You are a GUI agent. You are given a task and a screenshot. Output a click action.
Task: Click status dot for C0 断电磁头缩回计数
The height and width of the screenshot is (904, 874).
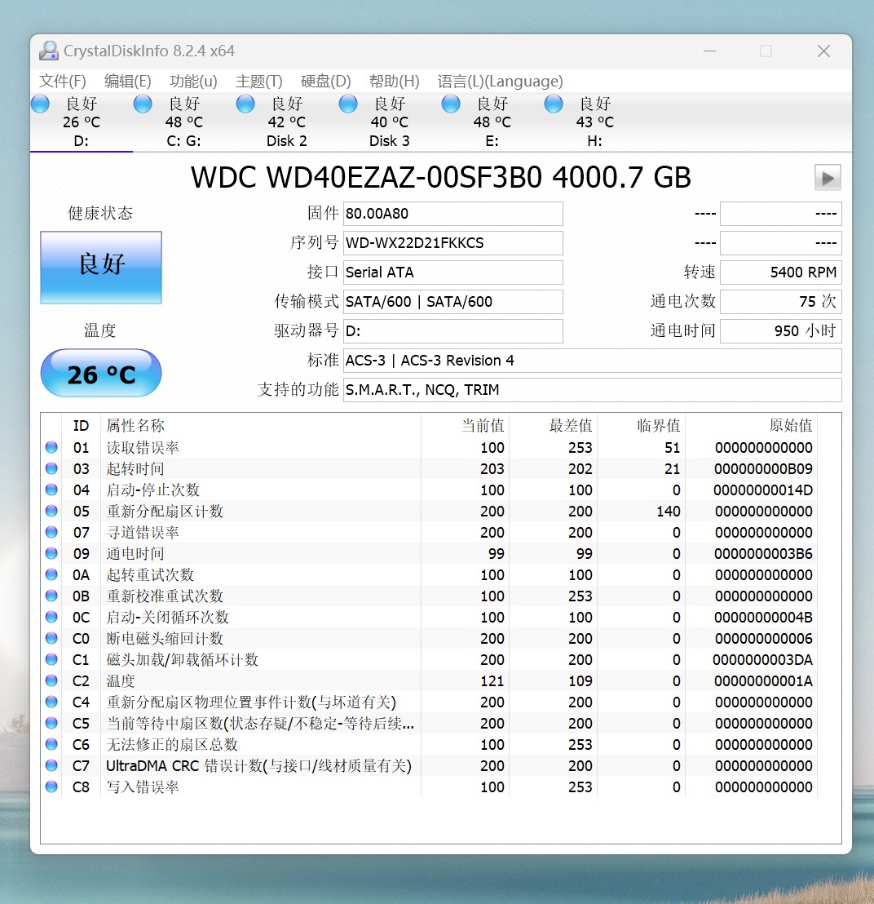point(51,638)
